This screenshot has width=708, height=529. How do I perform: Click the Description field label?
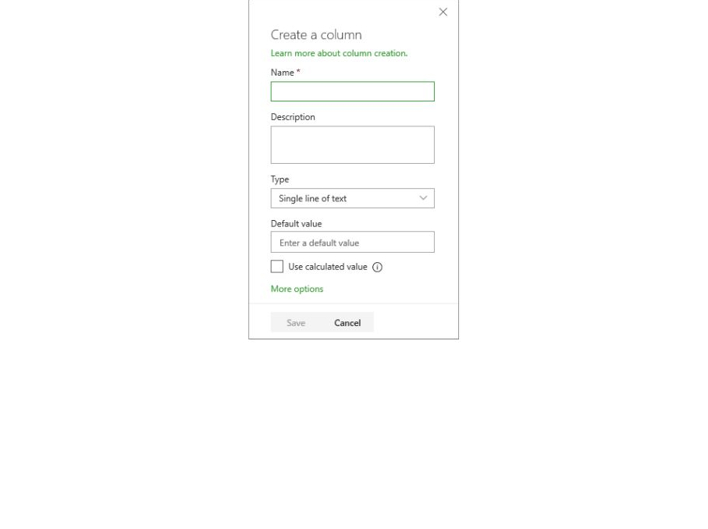point(293,117)
